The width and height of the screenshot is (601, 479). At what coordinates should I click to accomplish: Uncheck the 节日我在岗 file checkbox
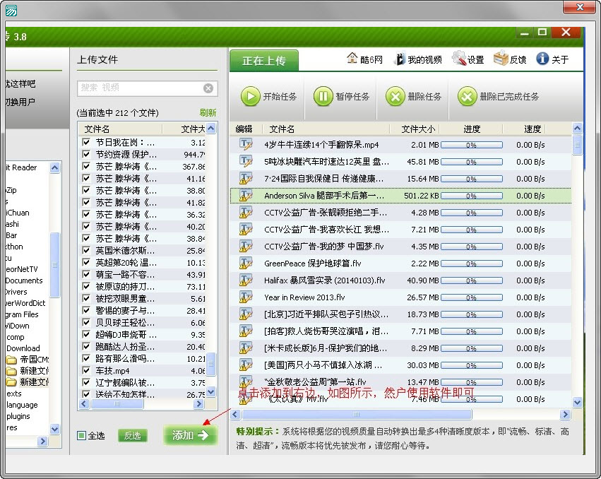coord(86,142)
